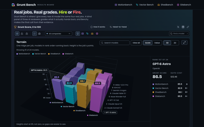This screenshot has width=204, height=127.
Task: Select rank 8 Kimi K3 label
Action: [x=116, y=88]
